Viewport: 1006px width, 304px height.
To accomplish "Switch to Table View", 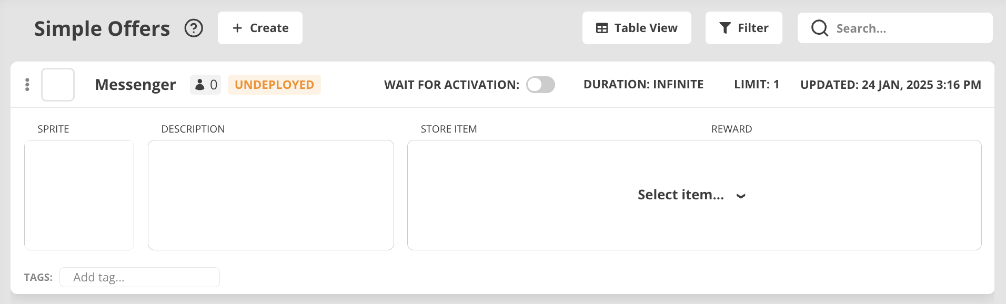I will point(637,28).
